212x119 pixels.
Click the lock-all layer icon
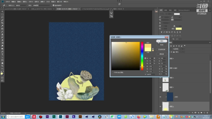point(174,52)
